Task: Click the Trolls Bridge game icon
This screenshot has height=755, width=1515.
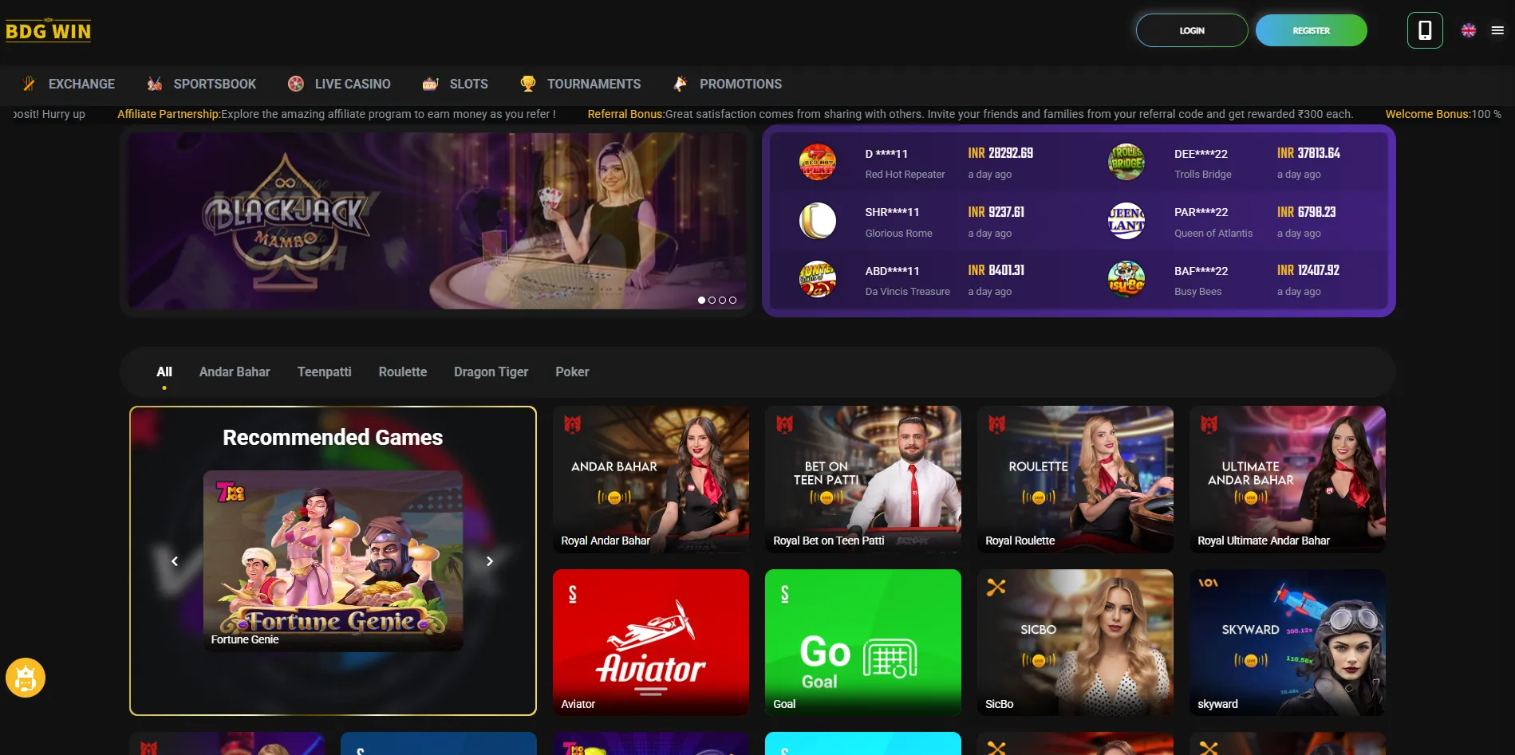Action: click(x=1126, y=162)
